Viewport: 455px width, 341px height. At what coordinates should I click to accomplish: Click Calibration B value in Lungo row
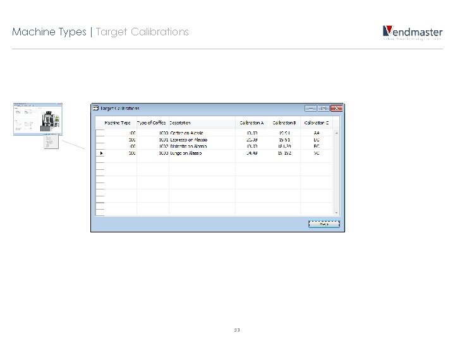284,153
